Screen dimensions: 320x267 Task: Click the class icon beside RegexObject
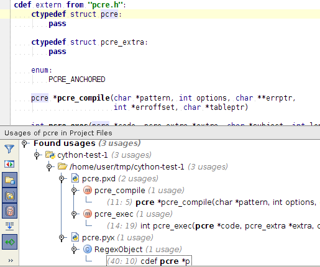[x=88, y=249]
